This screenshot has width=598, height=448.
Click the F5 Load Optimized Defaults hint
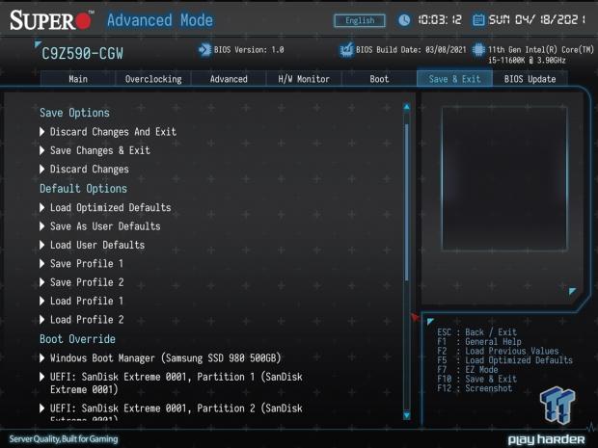tap(505, 360)
